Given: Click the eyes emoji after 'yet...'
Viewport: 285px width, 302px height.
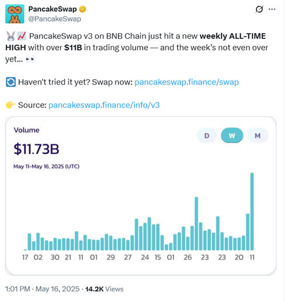Looking at the screenshot, I should point(30,59).
